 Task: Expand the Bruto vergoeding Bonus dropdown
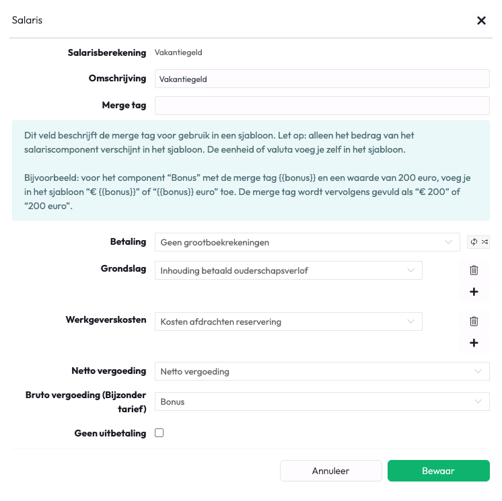point(322,401)
